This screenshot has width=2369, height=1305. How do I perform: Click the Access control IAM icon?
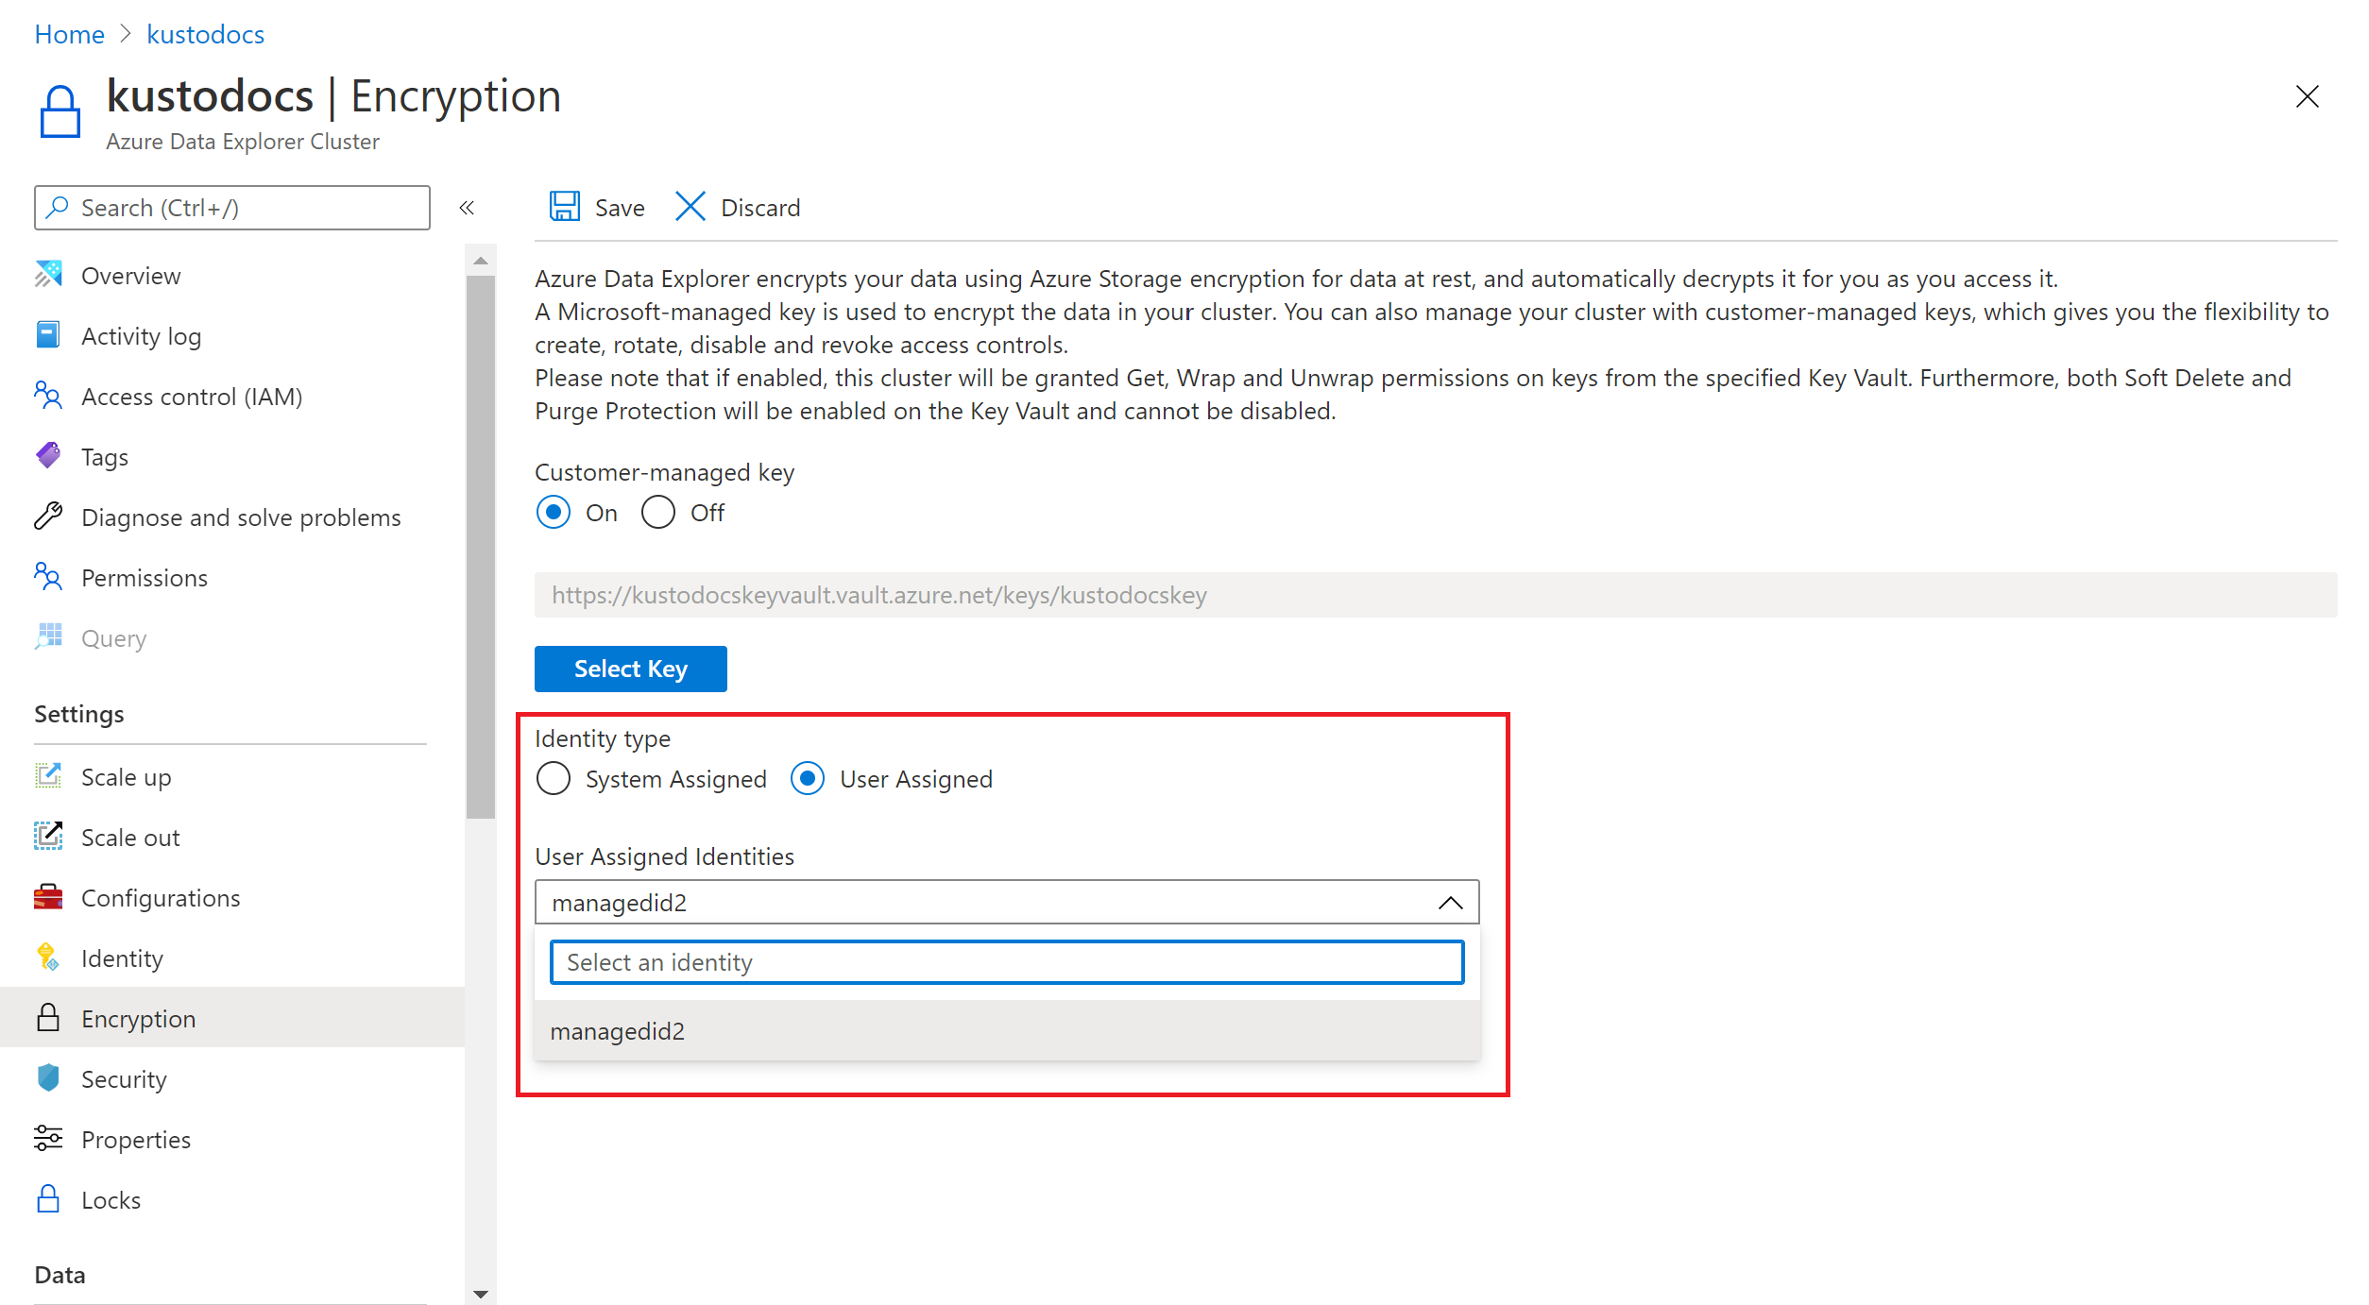(x=50, y=394)
